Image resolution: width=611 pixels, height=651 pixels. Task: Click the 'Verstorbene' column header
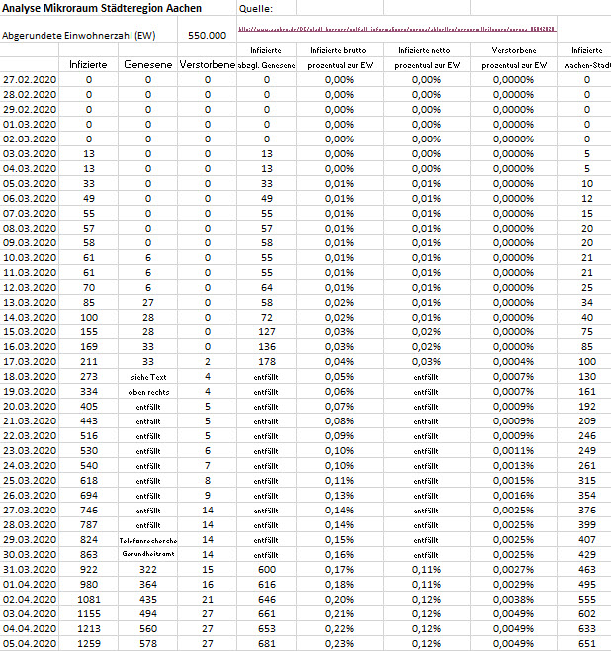click(208, 64)
